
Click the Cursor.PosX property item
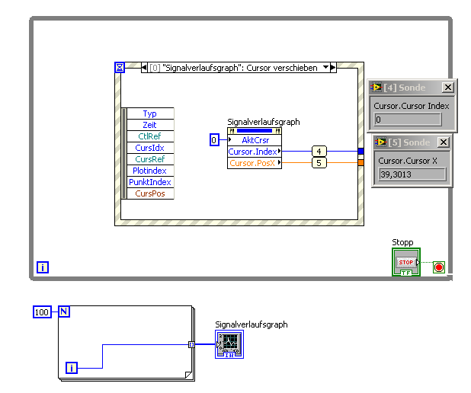[x=255, y=163]
